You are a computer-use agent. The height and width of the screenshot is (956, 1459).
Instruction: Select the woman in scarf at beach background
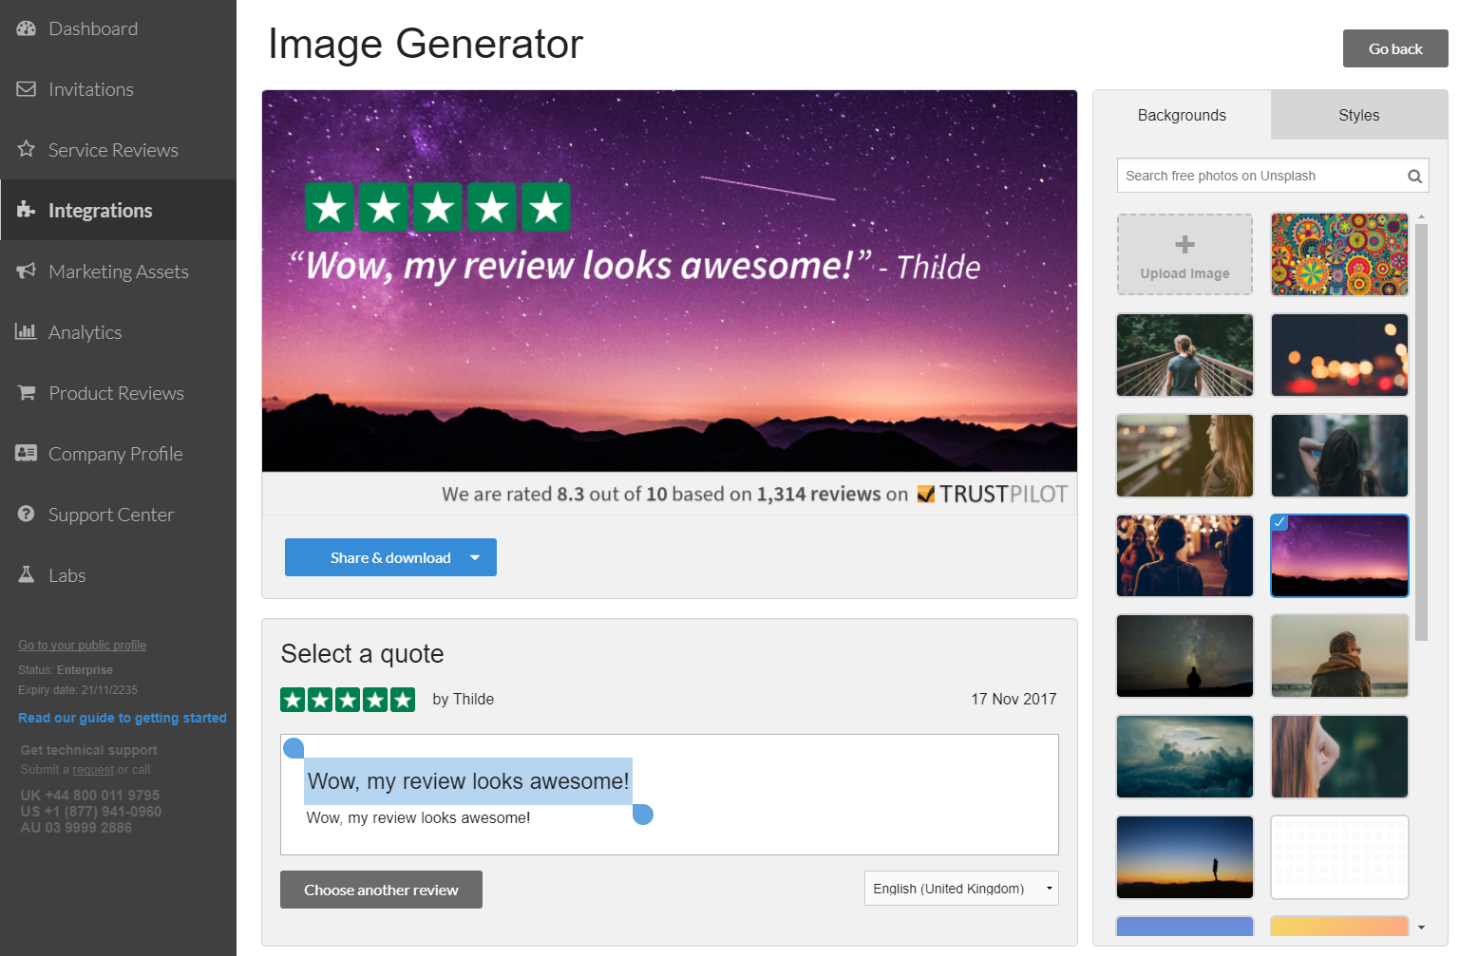pyautogui.click(x=1339, y=656)
